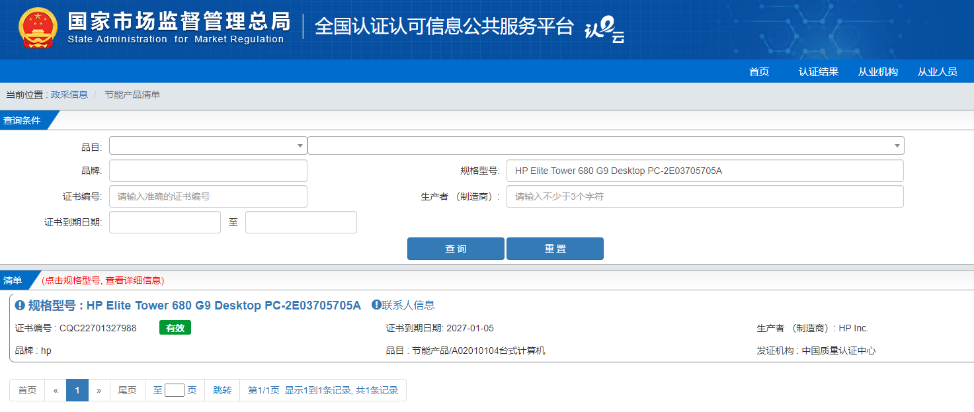Focus the 规格型号 model input field
The height and width of the screenshot is (412, 974).
pyautogui.click(x=705, y=171)
